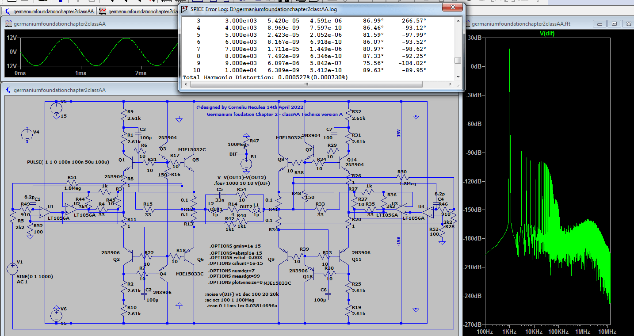634x336 pixels.
Task: Click the 1ms label on waveform time axis
Action: coord(80,73)
